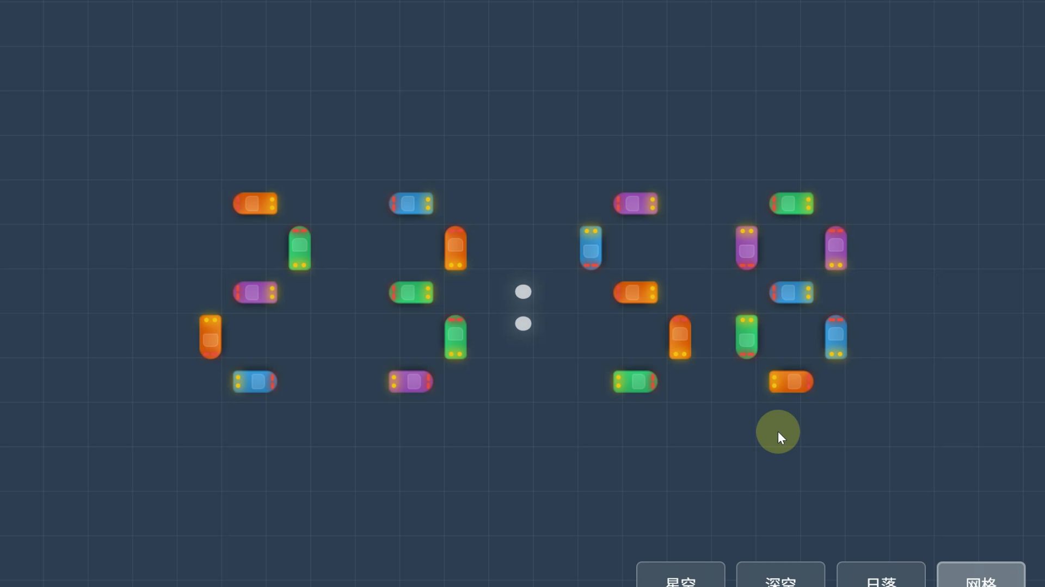Click purple car in middle of leftmost digit
The image size is (1045, 587).
click(x=255, y=292)
